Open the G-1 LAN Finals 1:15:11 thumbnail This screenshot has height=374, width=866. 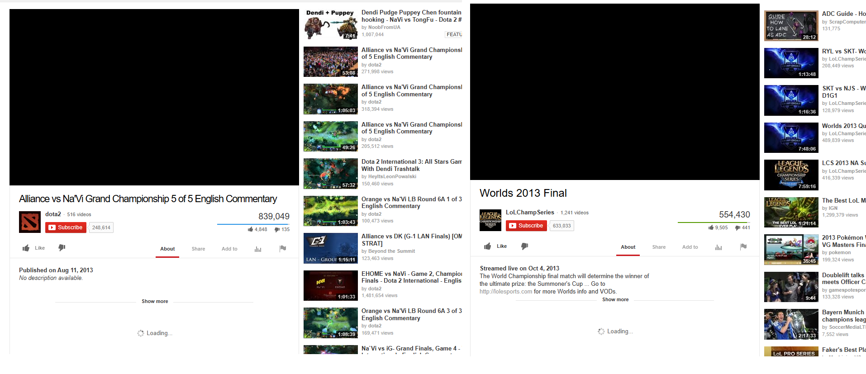331,248
